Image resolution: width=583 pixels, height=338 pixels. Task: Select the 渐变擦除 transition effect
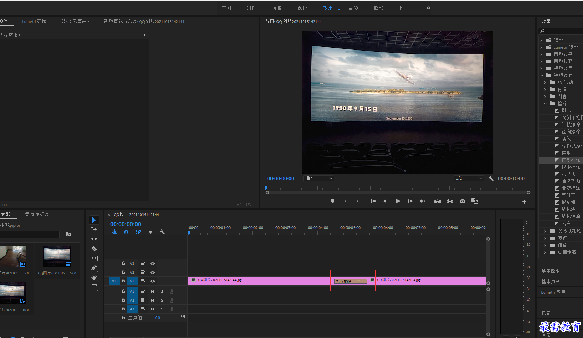pyautogui.click(x=571, y=188)
